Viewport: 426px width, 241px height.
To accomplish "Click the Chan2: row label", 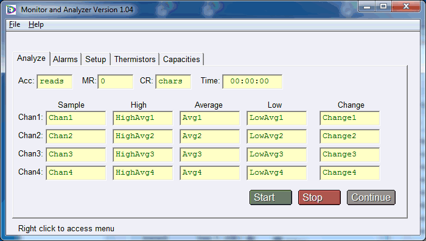I will point(30,135).
